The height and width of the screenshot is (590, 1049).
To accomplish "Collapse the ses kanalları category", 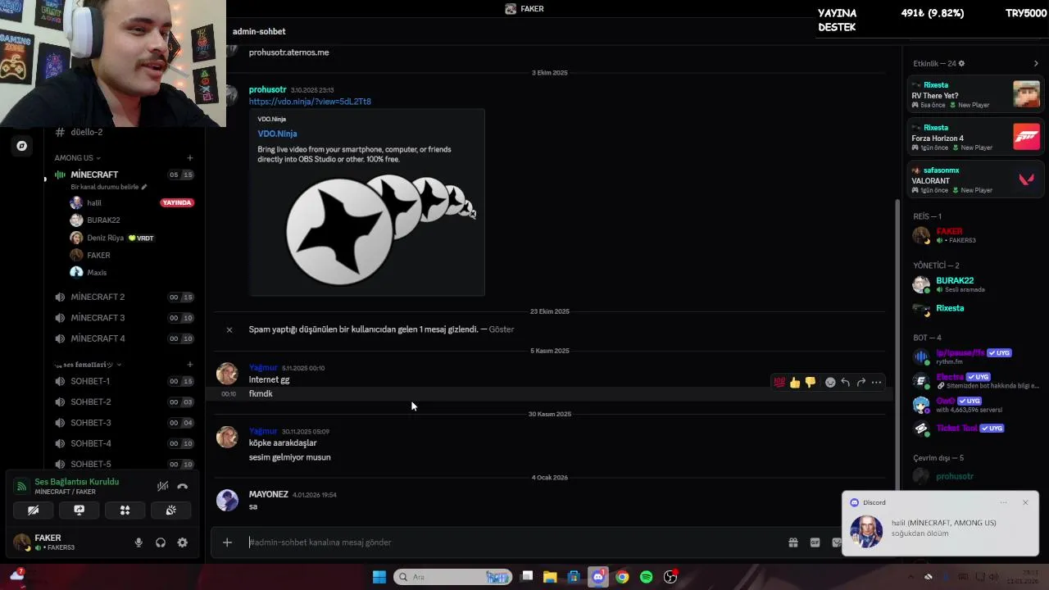I will (x=88, y=365).
